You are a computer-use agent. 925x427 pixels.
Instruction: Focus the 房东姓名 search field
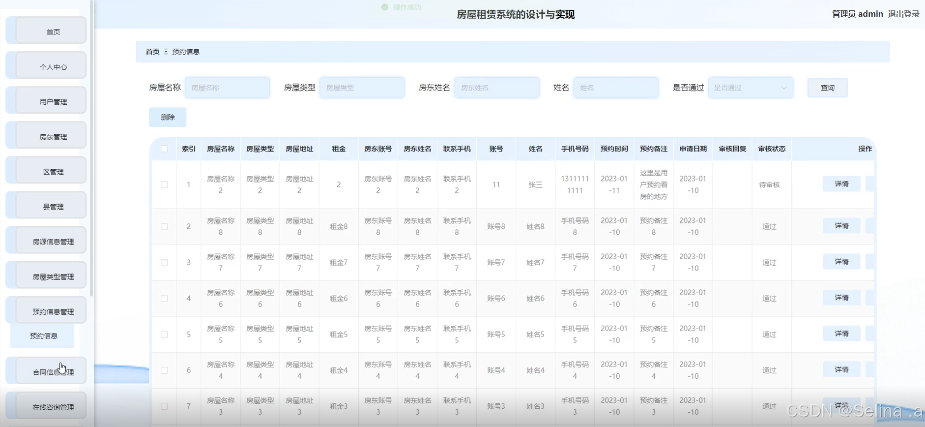pos(497,88)
